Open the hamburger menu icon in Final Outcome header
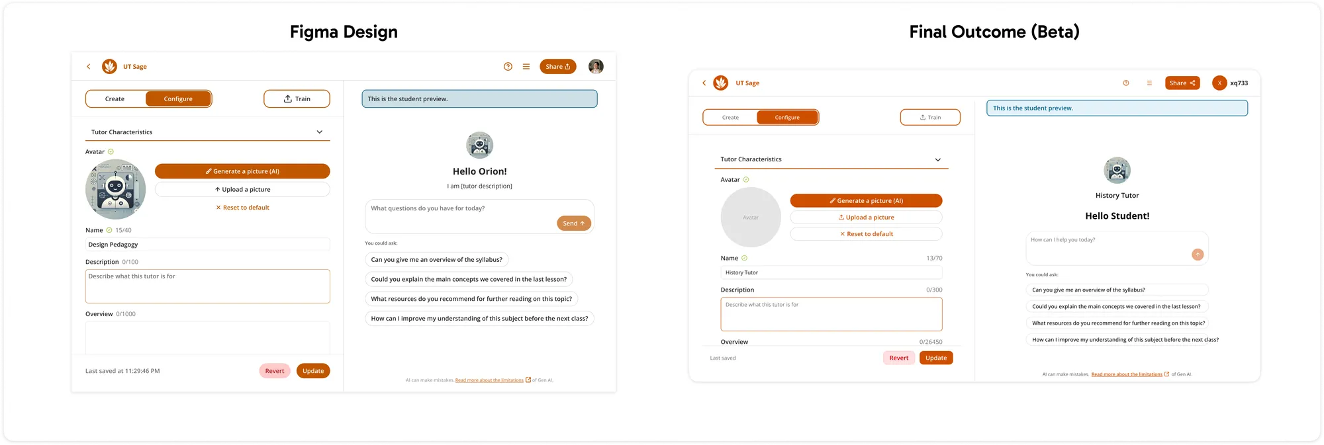Screen dimensions: 1324x445 click(1149, 83)
